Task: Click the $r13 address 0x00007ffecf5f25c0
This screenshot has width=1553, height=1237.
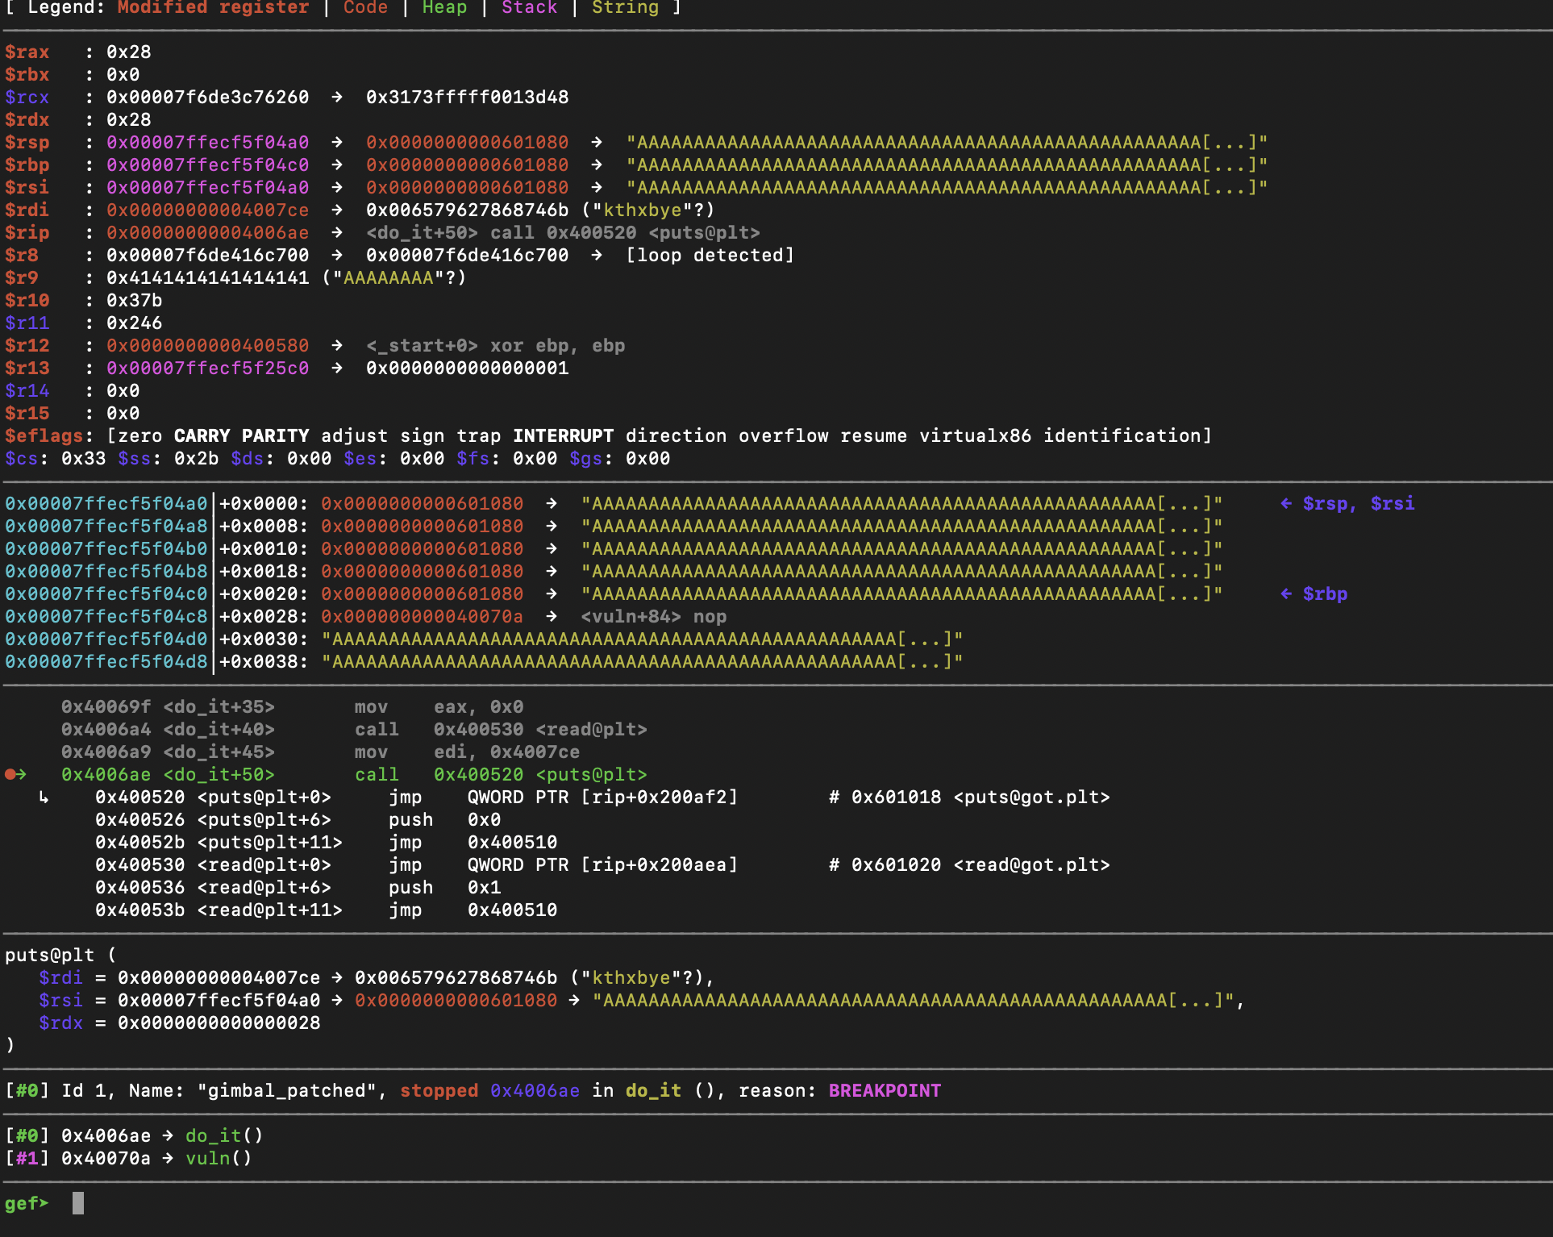Action: (207, 368)
